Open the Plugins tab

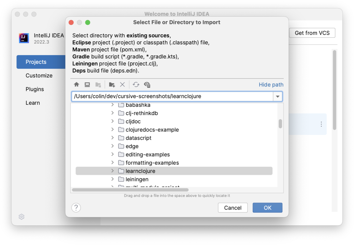click(35, 89)
